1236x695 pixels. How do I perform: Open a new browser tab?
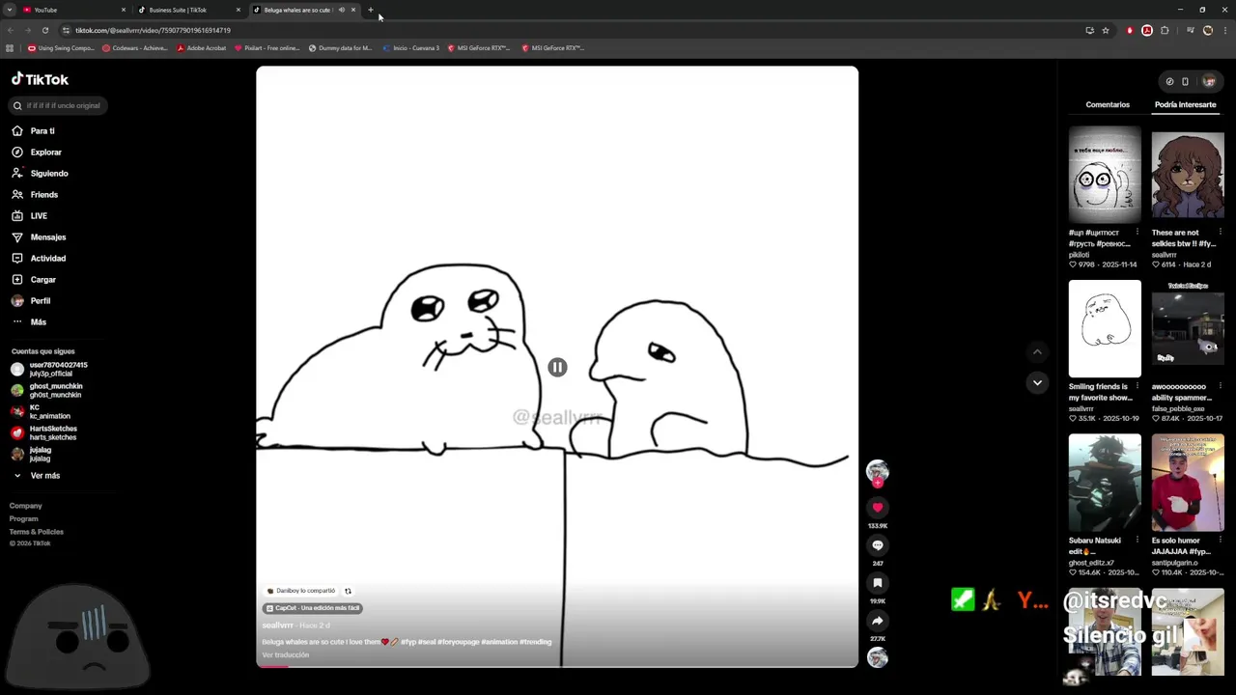point(370,10)
